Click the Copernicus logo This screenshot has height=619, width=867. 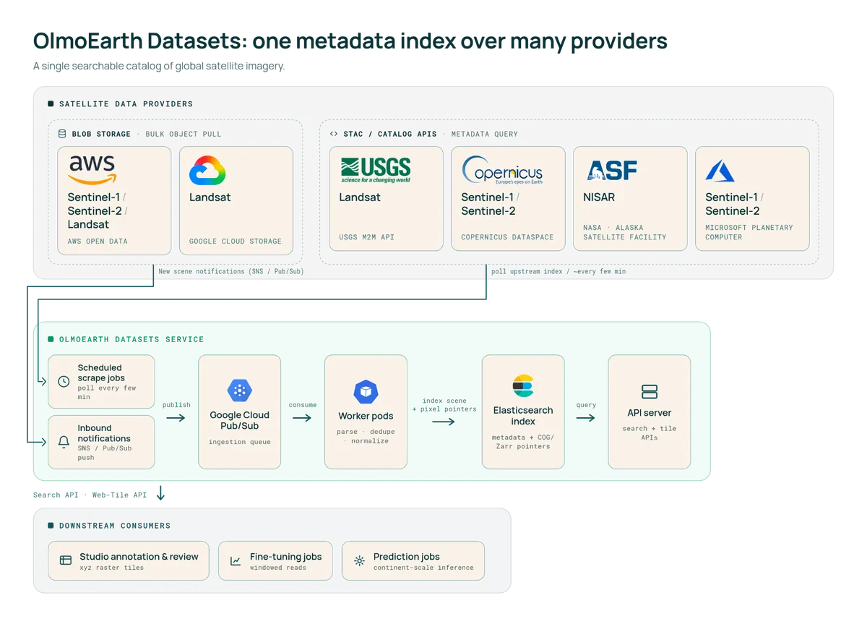502,171
